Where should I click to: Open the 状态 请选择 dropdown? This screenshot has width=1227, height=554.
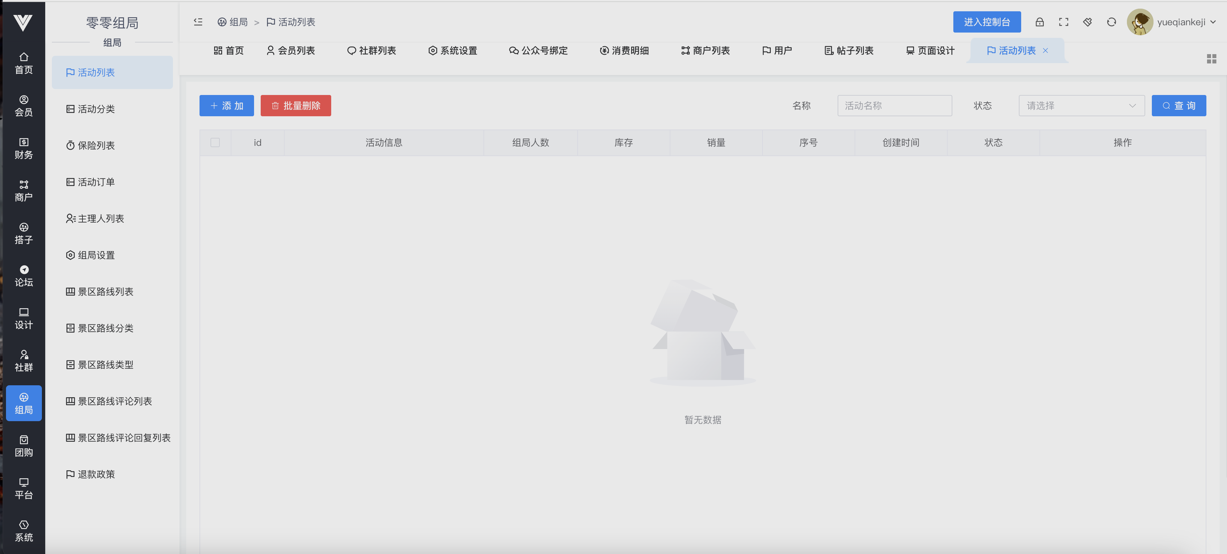1081,106
